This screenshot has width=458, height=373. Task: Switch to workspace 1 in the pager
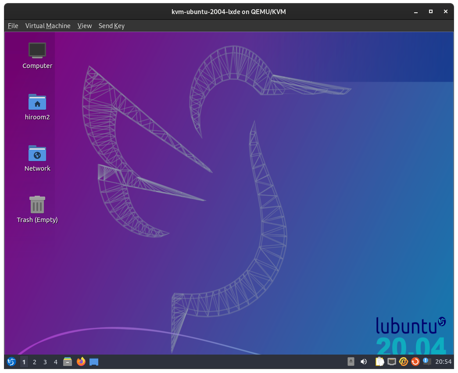click(24, 362)
